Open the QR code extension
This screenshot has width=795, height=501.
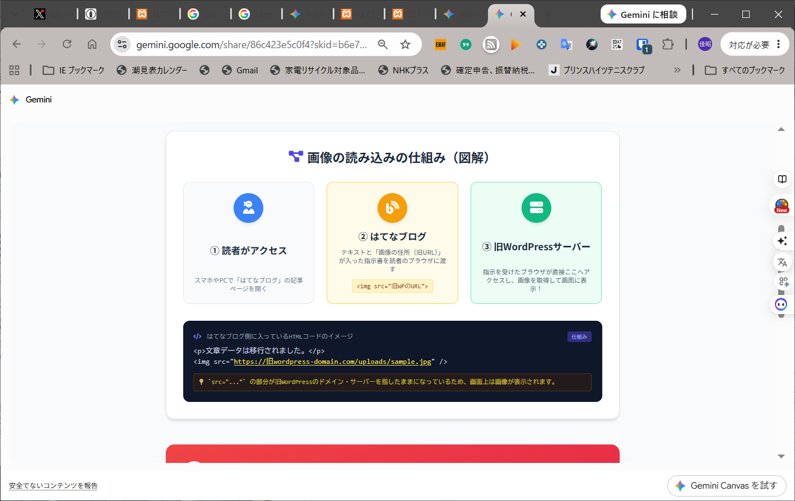617,44
